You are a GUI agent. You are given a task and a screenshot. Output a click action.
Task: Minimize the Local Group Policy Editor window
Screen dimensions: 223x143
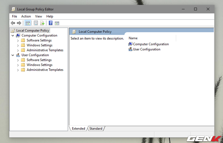(183, 9)
